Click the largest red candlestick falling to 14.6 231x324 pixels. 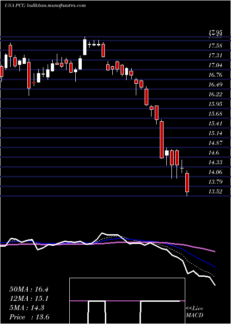pos(162,140)
